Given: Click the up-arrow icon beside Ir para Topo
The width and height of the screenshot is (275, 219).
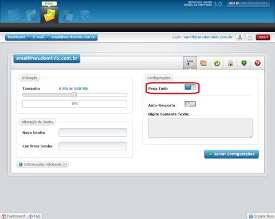Looking at the screenshot, I should tap(251, 216).
